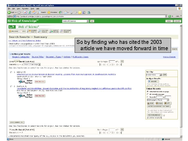Screen dimensions: 188x141
Task: Open the Web of Science product dropdown
Action: 75,21
